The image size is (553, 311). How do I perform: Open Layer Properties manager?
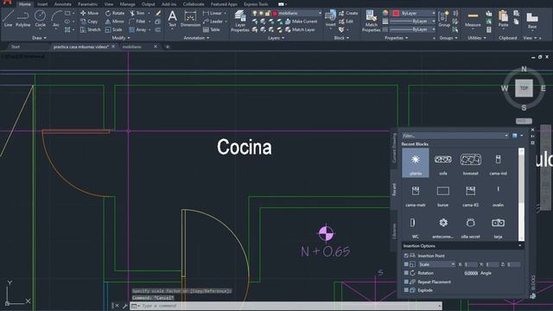pos(240,21)
